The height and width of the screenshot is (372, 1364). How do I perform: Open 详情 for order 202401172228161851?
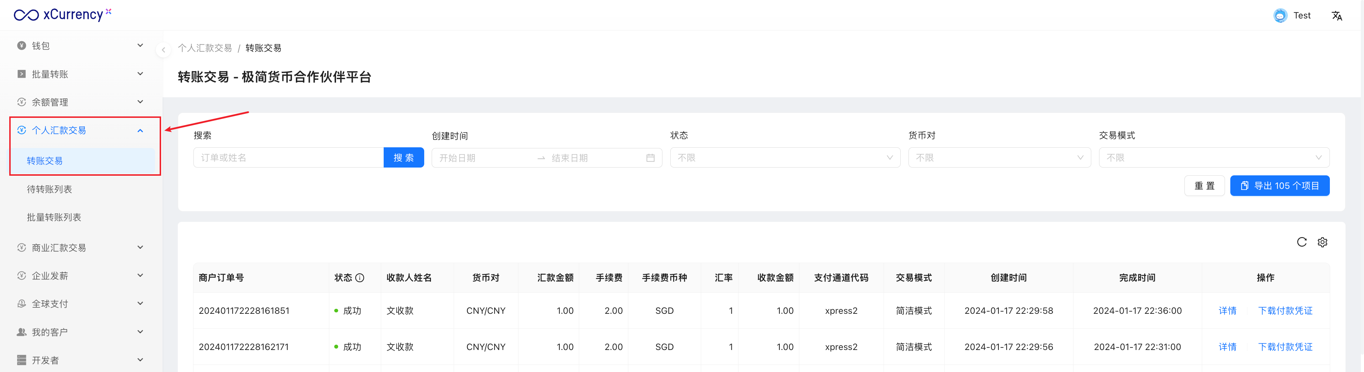click(x=1227, y=311)
